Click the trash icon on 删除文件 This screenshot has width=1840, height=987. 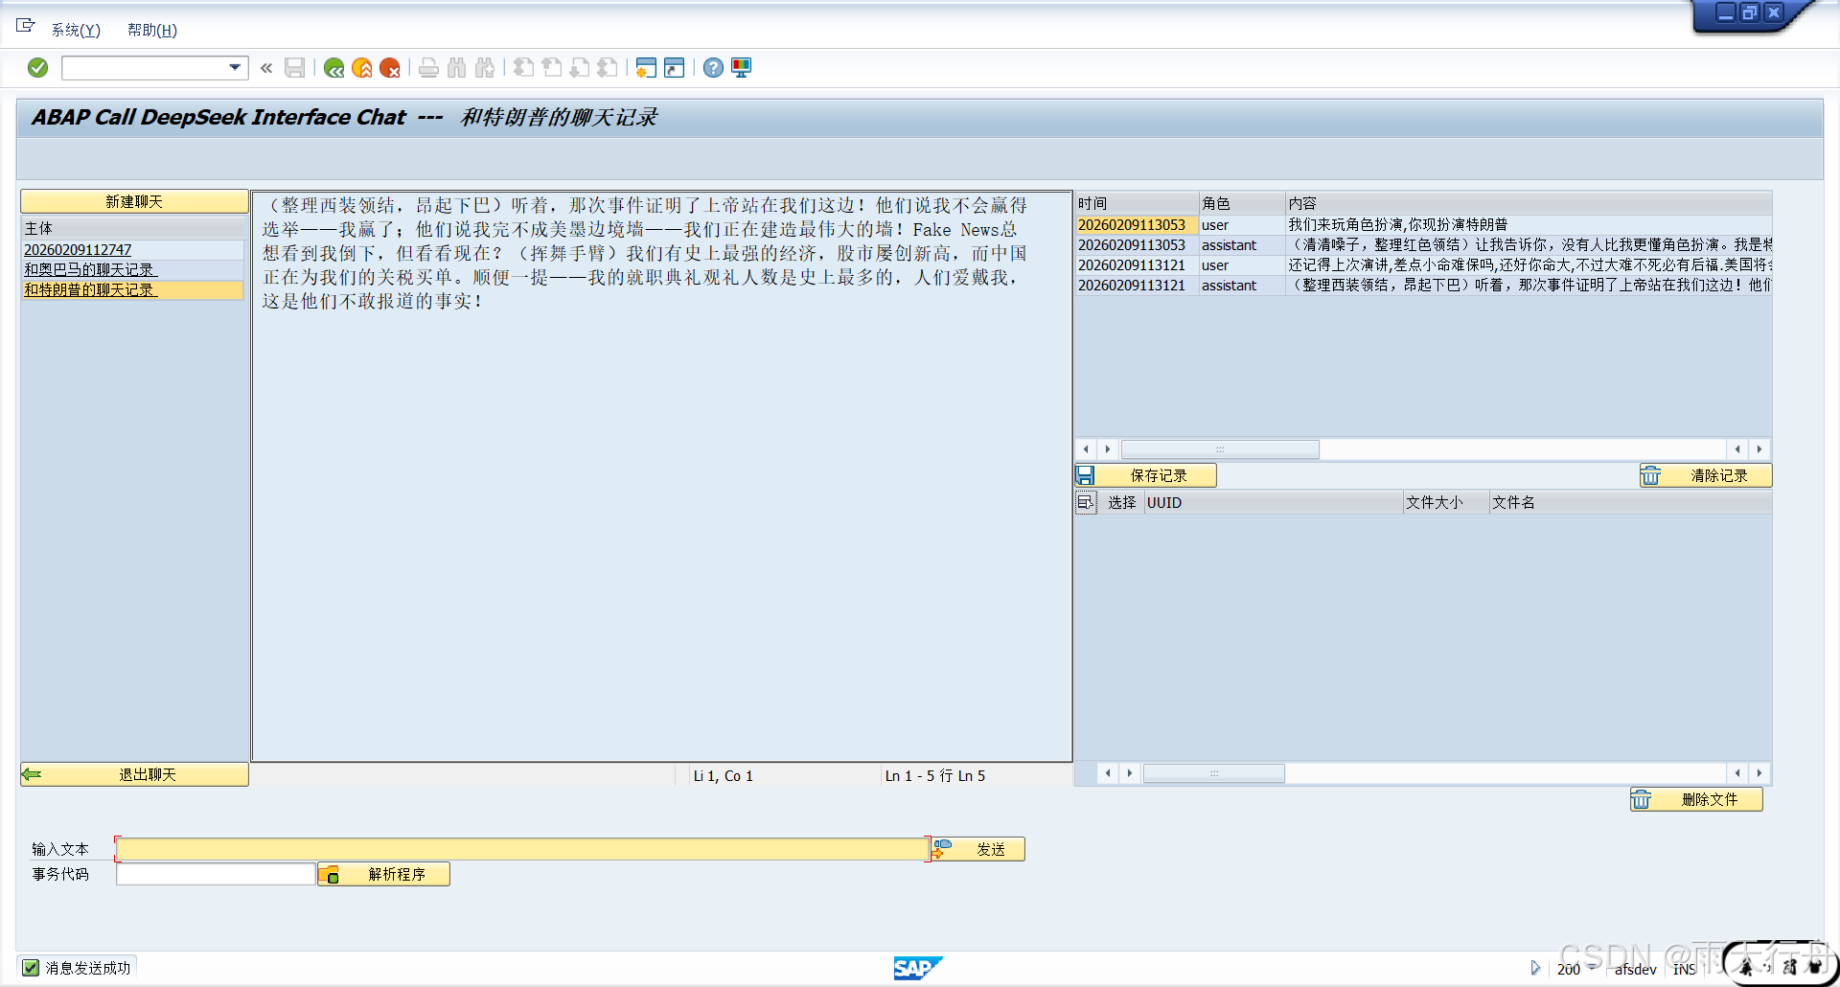pyautogui.click(x=1641, y=799)
